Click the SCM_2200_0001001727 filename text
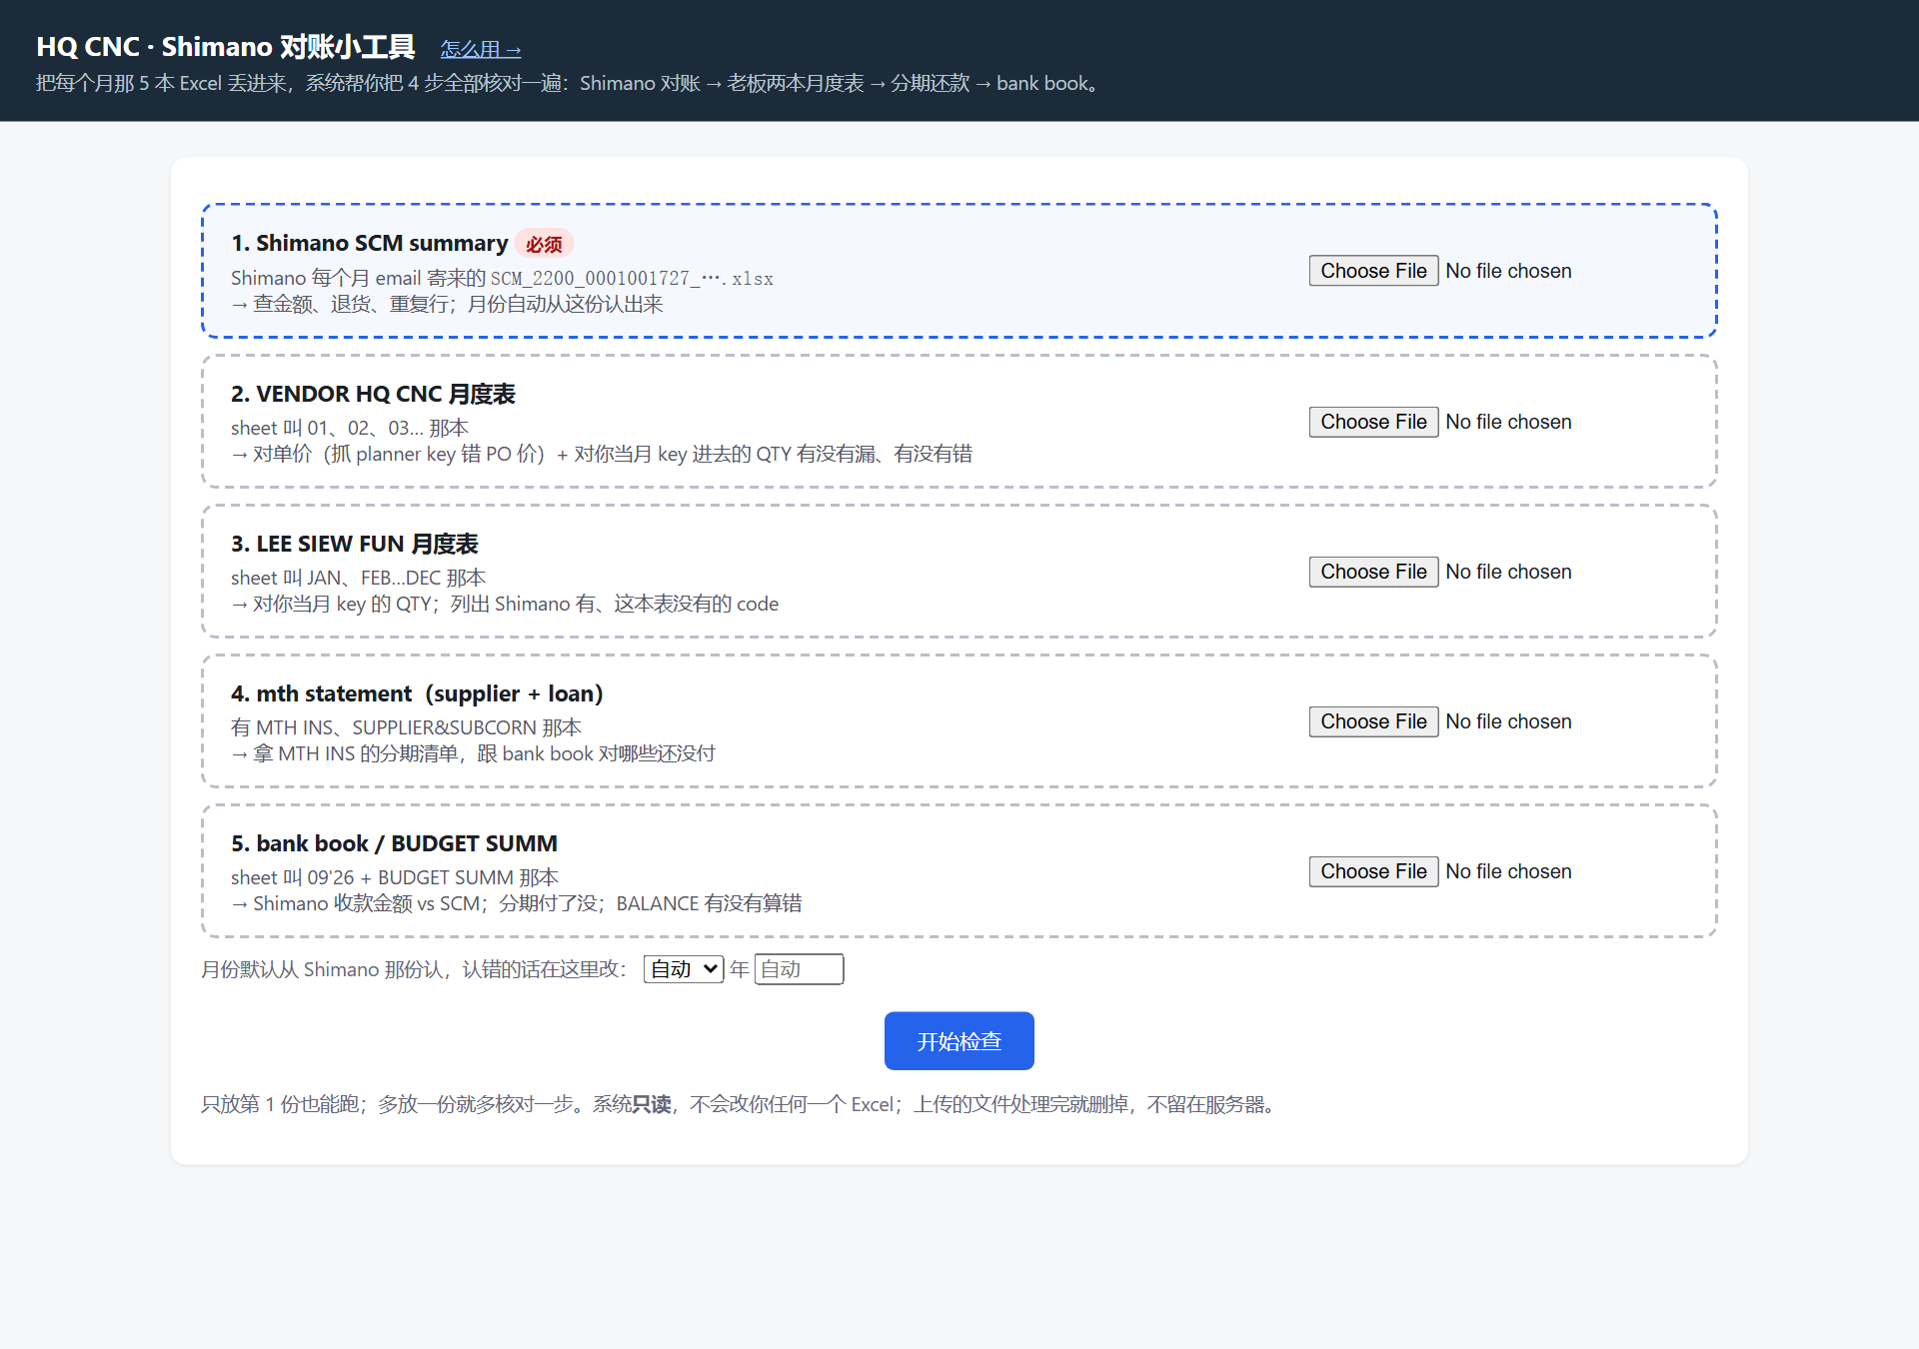Screen dimensions: 1919x1349 (x=632, y=279)
